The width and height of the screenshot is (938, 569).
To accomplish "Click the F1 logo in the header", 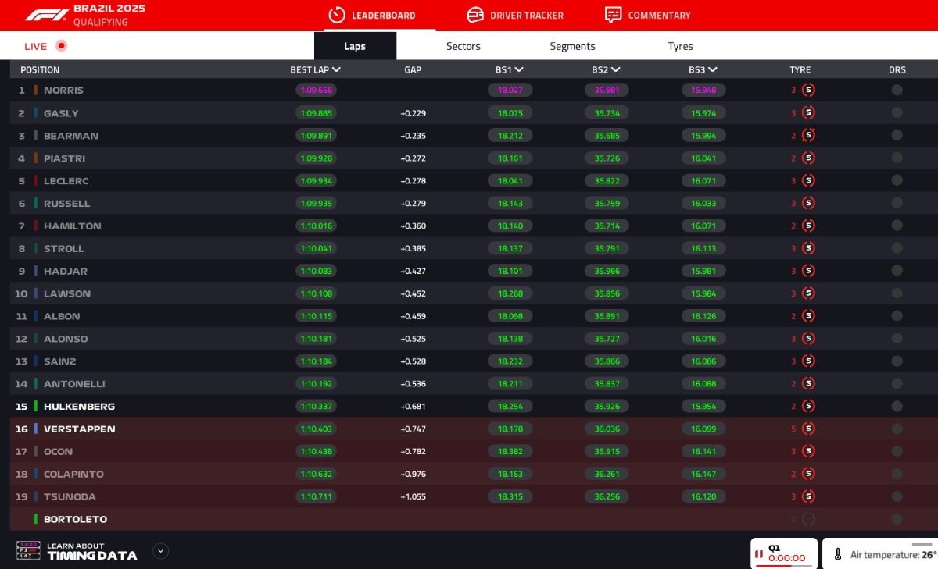I will click(x=48, y=13).
